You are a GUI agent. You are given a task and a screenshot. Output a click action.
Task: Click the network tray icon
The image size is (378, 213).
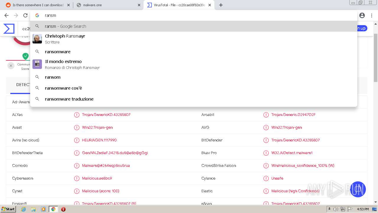pos(343,209)
